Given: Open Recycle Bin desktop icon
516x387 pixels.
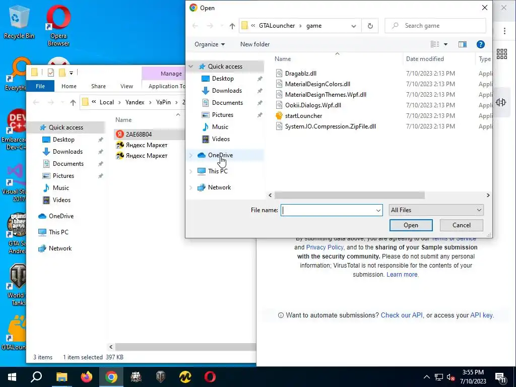Looking at the screenshot, I should [19, 22].
